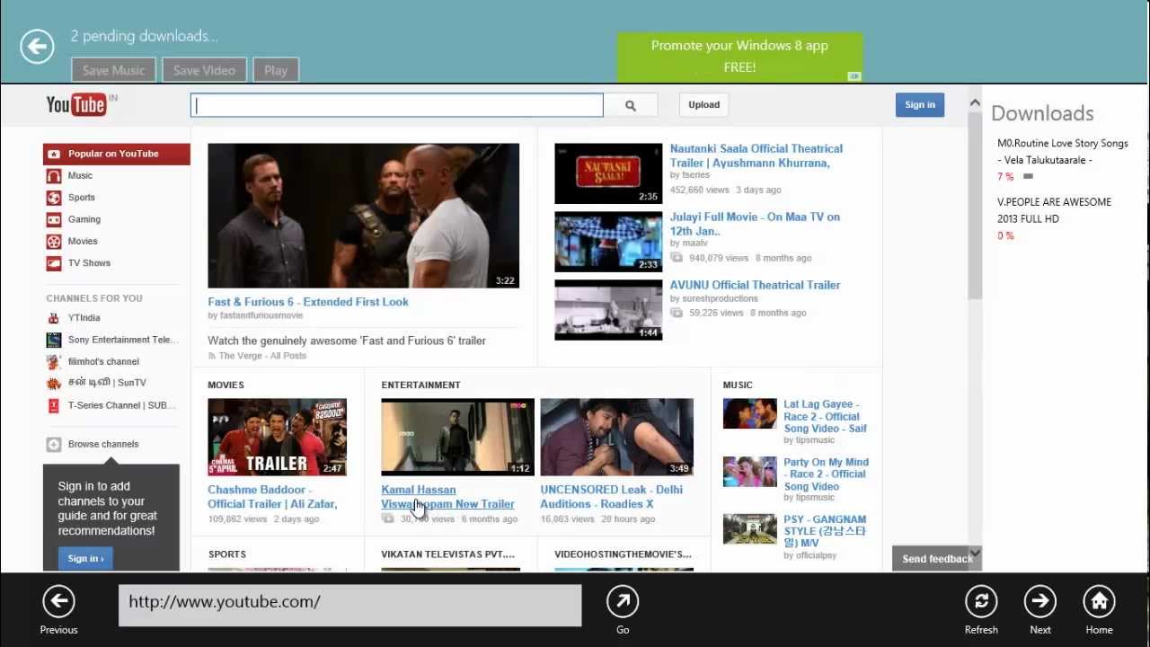Select Movies category in guide

click(x=83, y=241)
